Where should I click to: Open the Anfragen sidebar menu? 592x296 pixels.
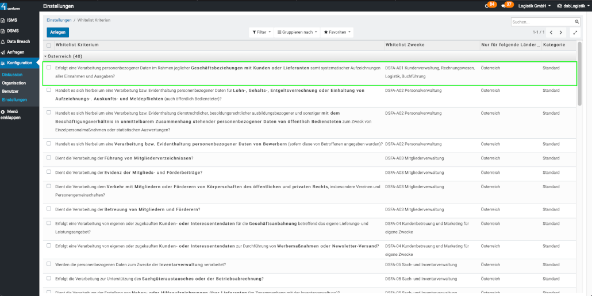click(16, 52)
